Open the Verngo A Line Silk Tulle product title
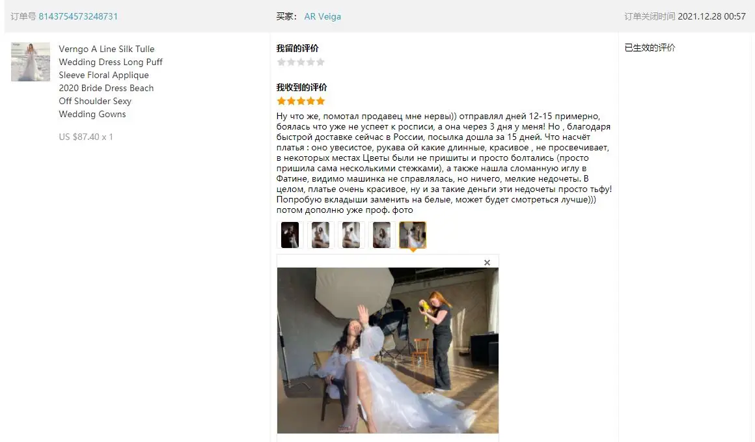 (x=111, y=81)
